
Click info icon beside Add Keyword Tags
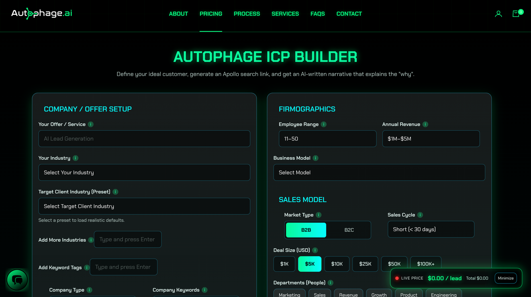coord(87,267)
